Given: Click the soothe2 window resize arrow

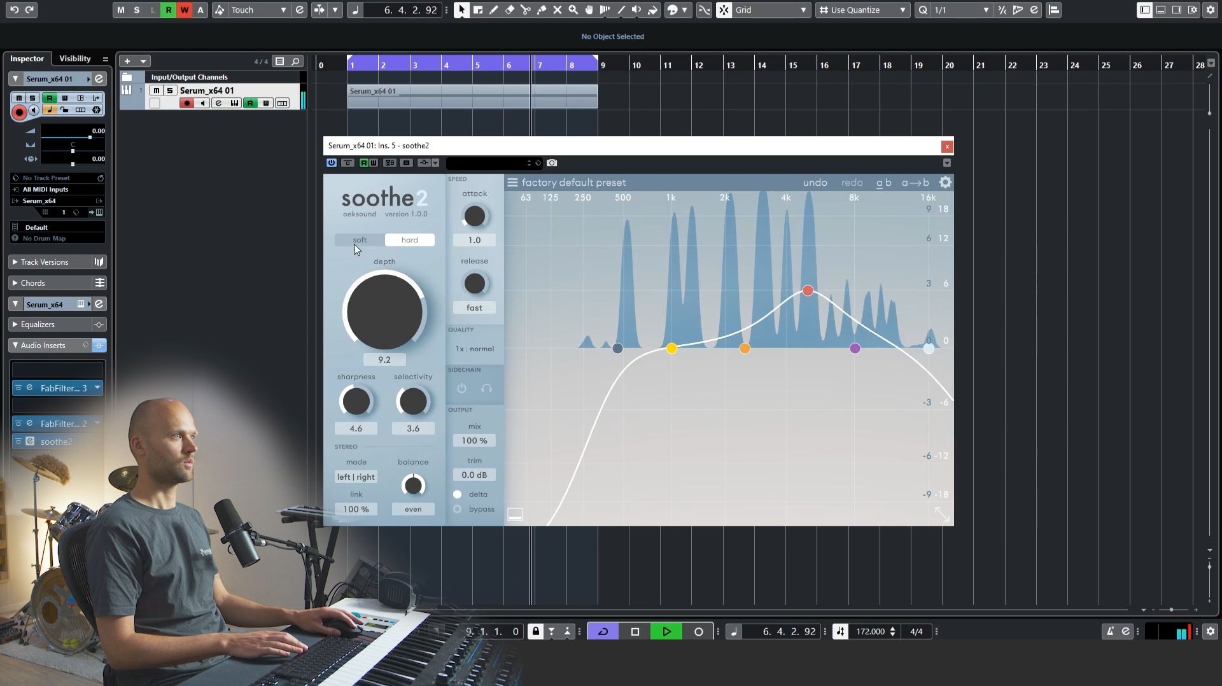Looking at the screenshot, I should pyautogui.click(x=942, y=514).
